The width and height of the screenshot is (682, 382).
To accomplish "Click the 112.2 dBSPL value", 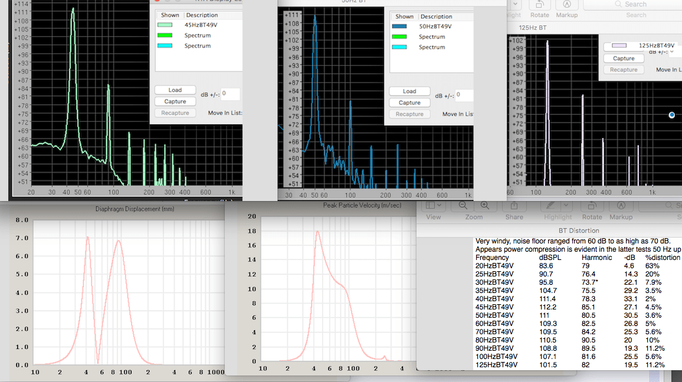I will point(547,307).
